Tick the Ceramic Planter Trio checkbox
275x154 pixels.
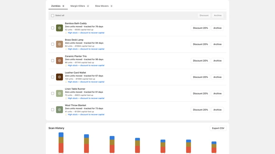point(53,61)
